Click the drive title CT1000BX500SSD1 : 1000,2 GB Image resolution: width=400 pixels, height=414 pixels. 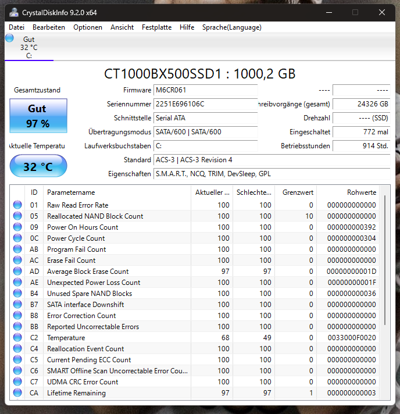[199, 74]
